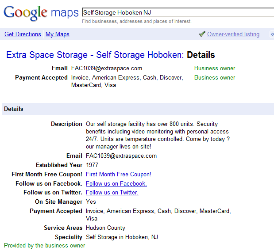Open the First Month Free Coupon! link
274x251 pixels.
point(118,175)
